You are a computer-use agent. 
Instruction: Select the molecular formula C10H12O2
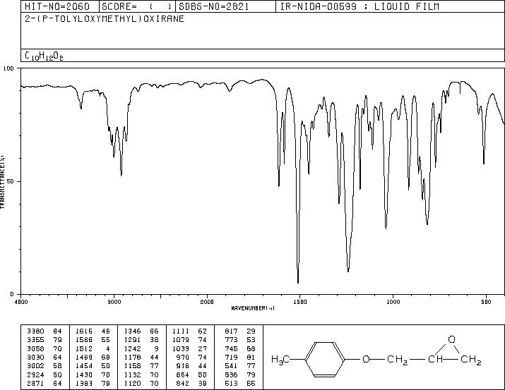(x=44, y=56)
